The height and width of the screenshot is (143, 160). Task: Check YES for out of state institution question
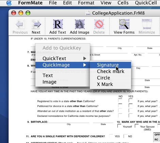click(x=130, y=111)
